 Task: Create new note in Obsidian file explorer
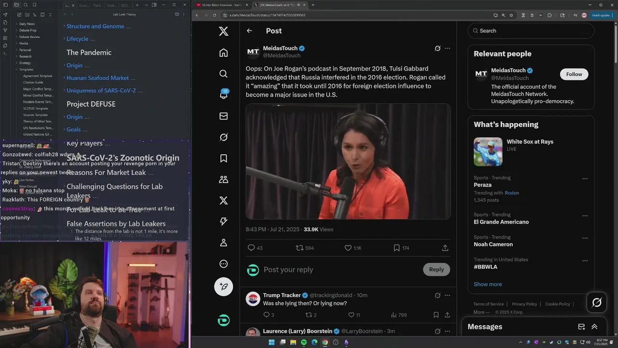(x=19, y=15)
